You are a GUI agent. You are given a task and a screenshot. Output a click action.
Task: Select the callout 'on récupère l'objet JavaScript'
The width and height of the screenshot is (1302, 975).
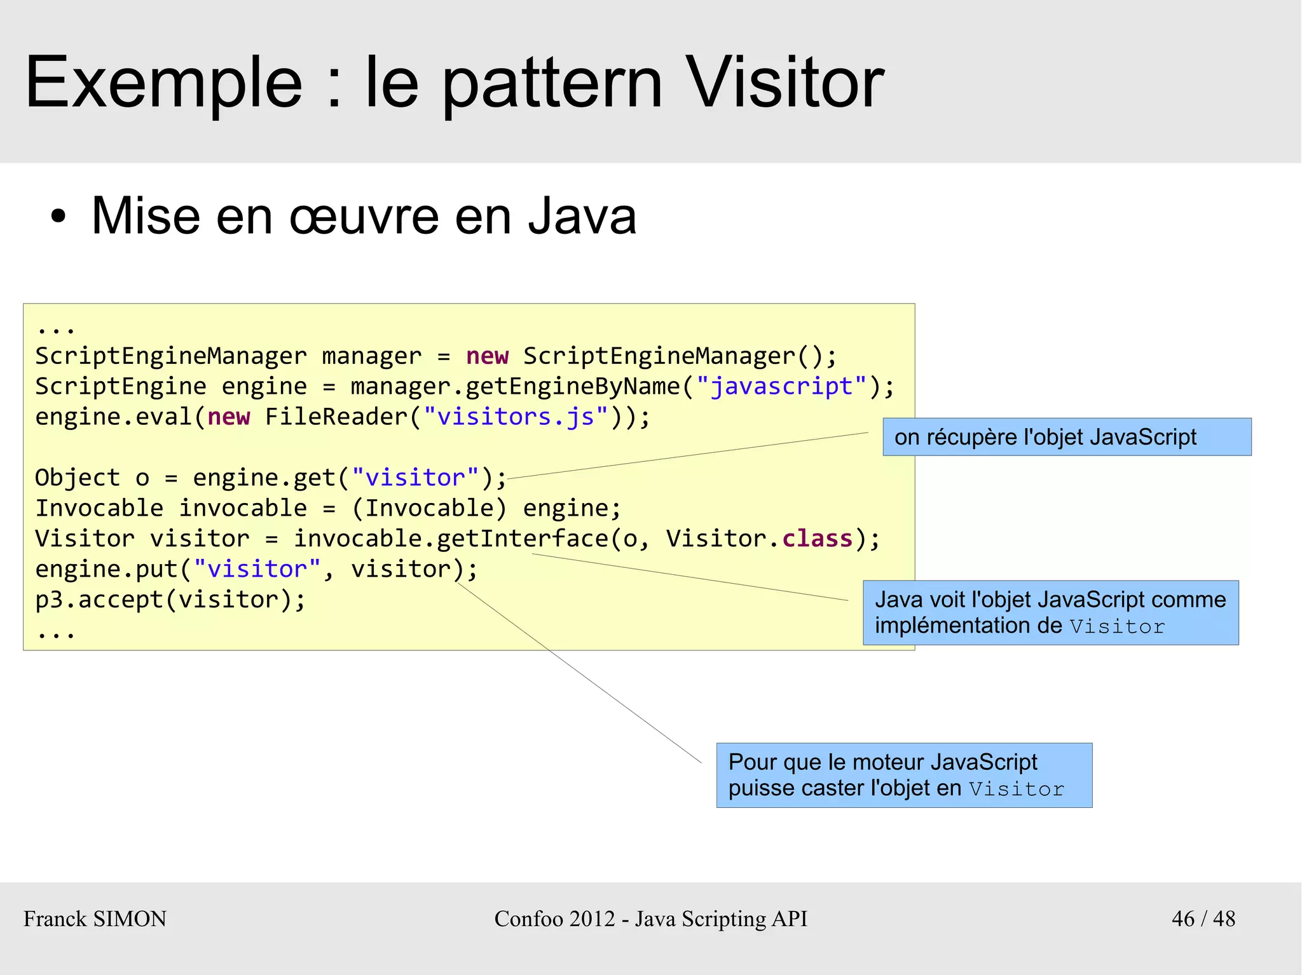point(1067,437)
